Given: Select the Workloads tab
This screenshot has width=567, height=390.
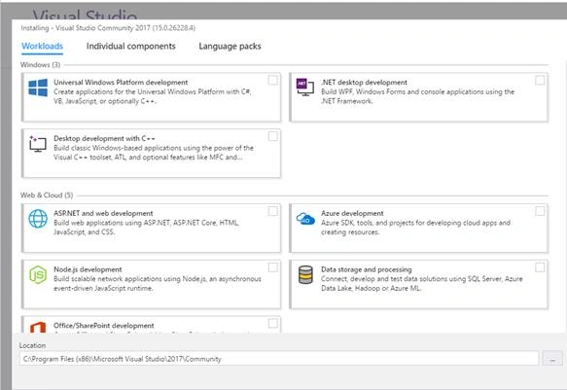Looking at the screenshot, I should coord(42,47).
